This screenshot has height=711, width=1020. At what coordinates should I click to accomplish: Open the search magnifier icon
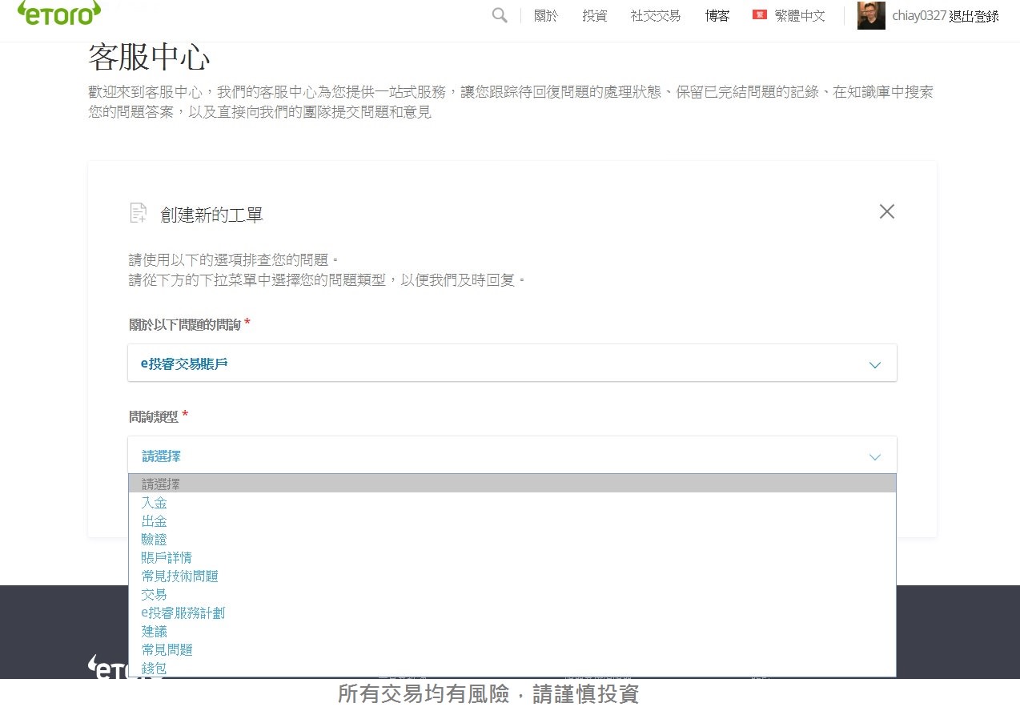click(x=500, y=15)
